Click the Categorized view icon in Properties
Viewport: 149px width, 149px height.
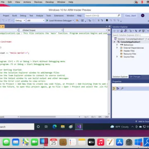coord(114,89)
